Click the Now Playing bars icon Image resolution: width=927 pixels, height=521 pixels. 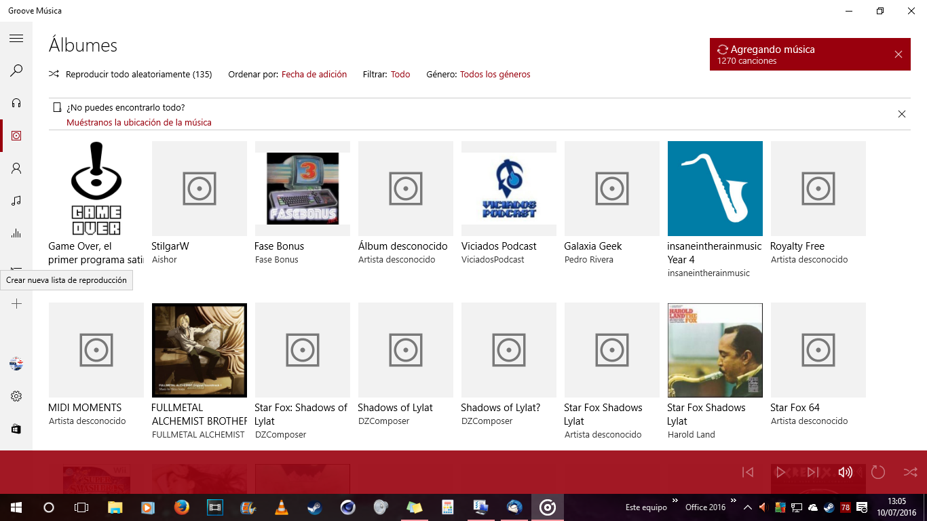click(16, 233)
